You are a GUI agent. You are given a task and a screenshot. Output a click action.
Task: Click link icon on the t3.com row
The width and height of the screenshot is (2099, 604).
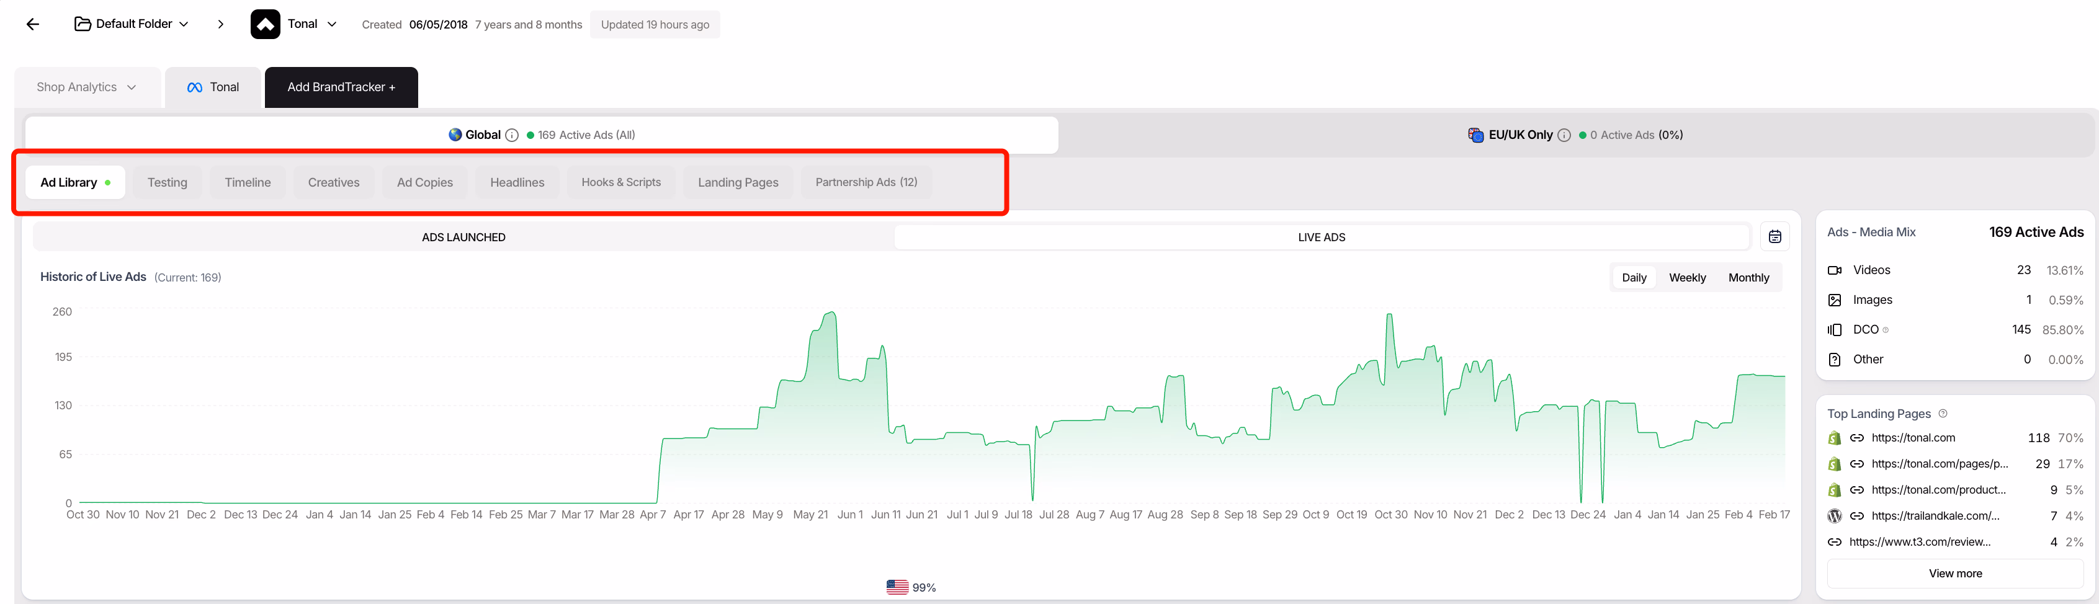click(1834, 542)
